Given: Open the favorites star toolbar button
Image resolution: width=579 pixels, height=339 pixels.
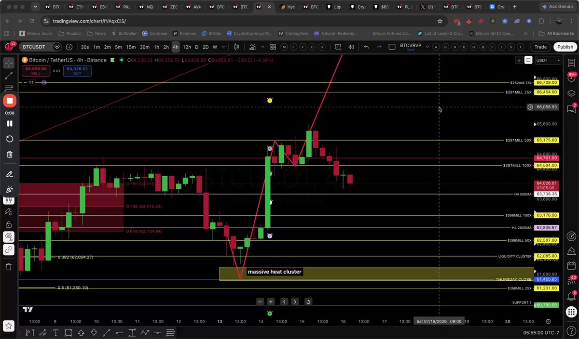Looking at the screenshot, I should coord(9,325).
